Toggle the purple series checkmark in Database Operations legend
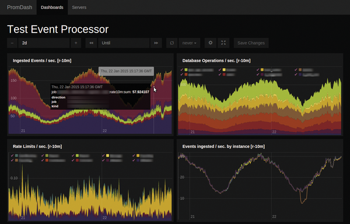This screenshot has height=224, width=350. tap(296, 74)
